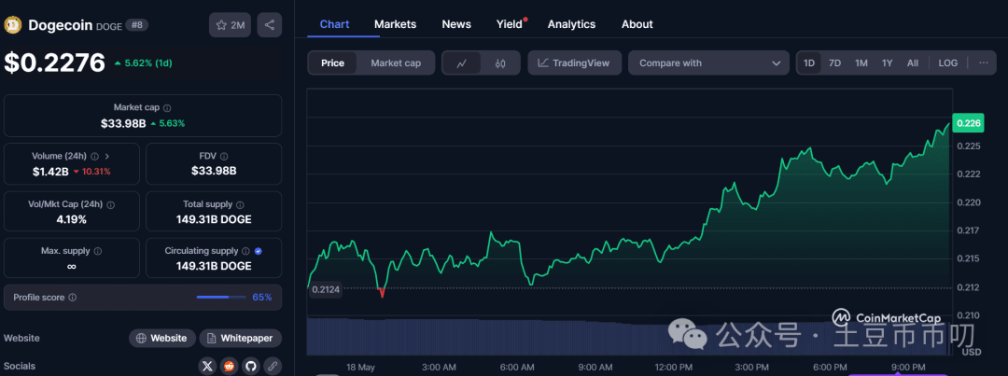Viewport: 1008px width, 376px height.
Task: Click the #8 rank badge
Action: (135, 25)
